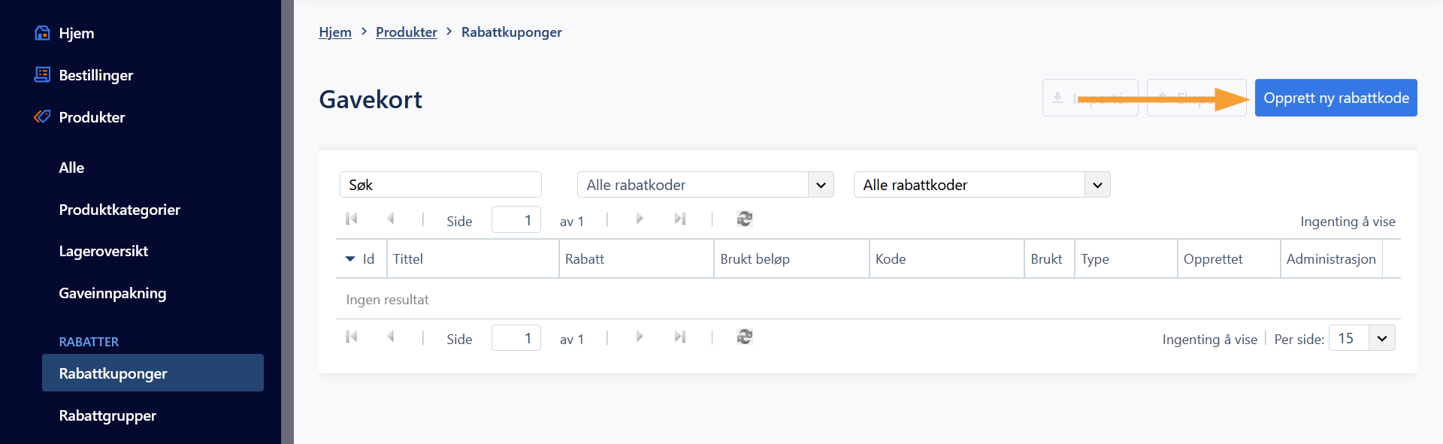Open the 'Alle rabattkoder' dropdown

point(982,185)
